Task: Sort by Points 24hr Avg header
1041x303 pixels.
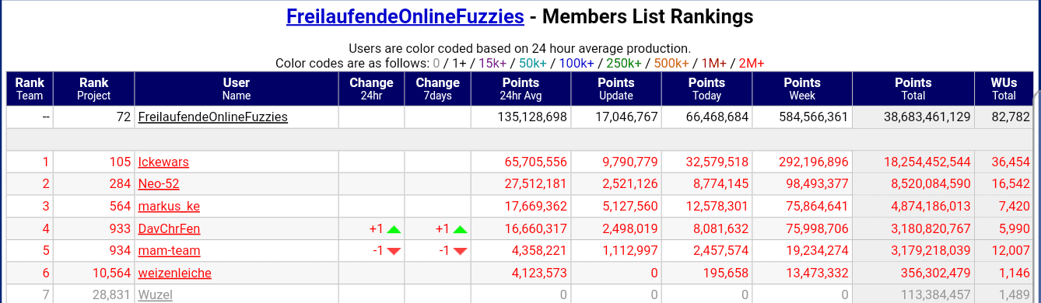Action: (x=520, y=89)
